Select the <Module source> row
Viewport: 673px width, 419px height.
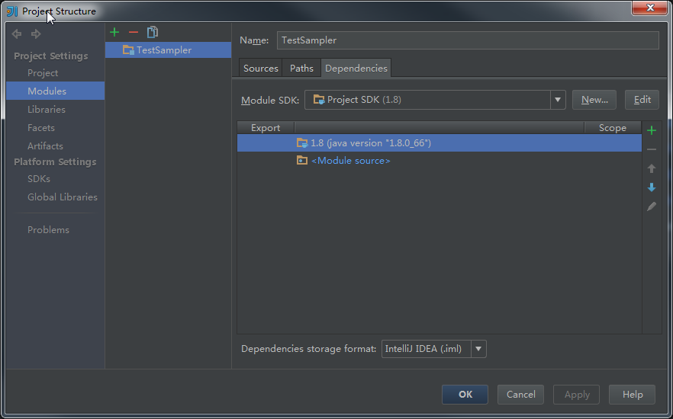pos(440,161)
